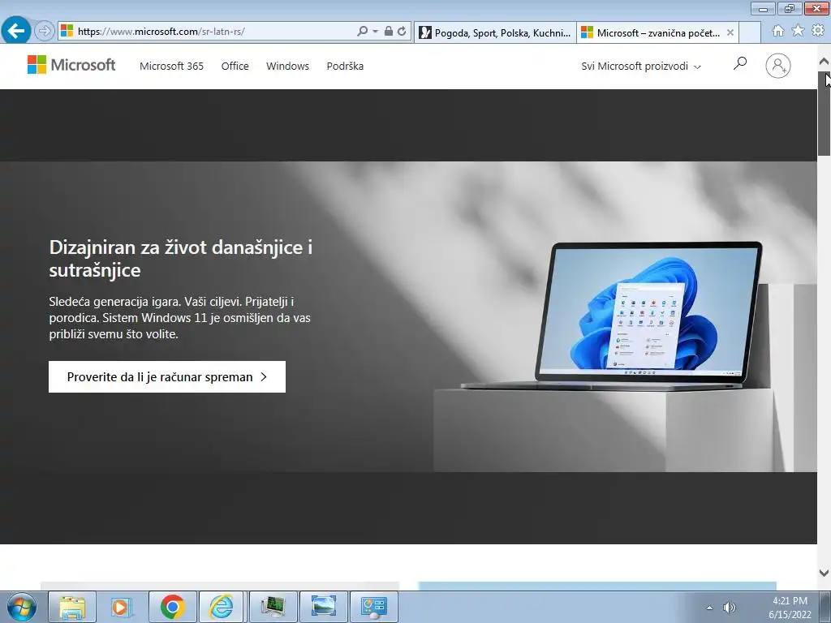Open the Windows Start button

point(22,607)
